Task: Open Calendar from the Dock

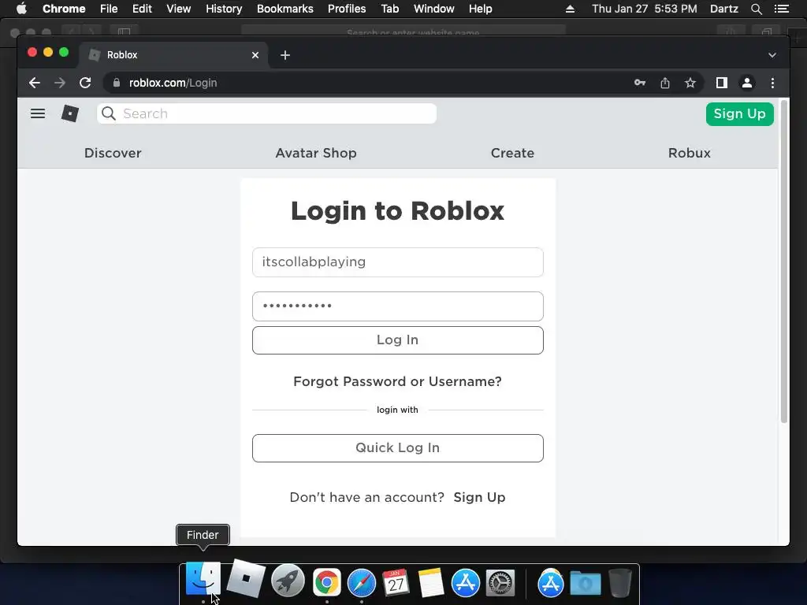Action: 396,582
